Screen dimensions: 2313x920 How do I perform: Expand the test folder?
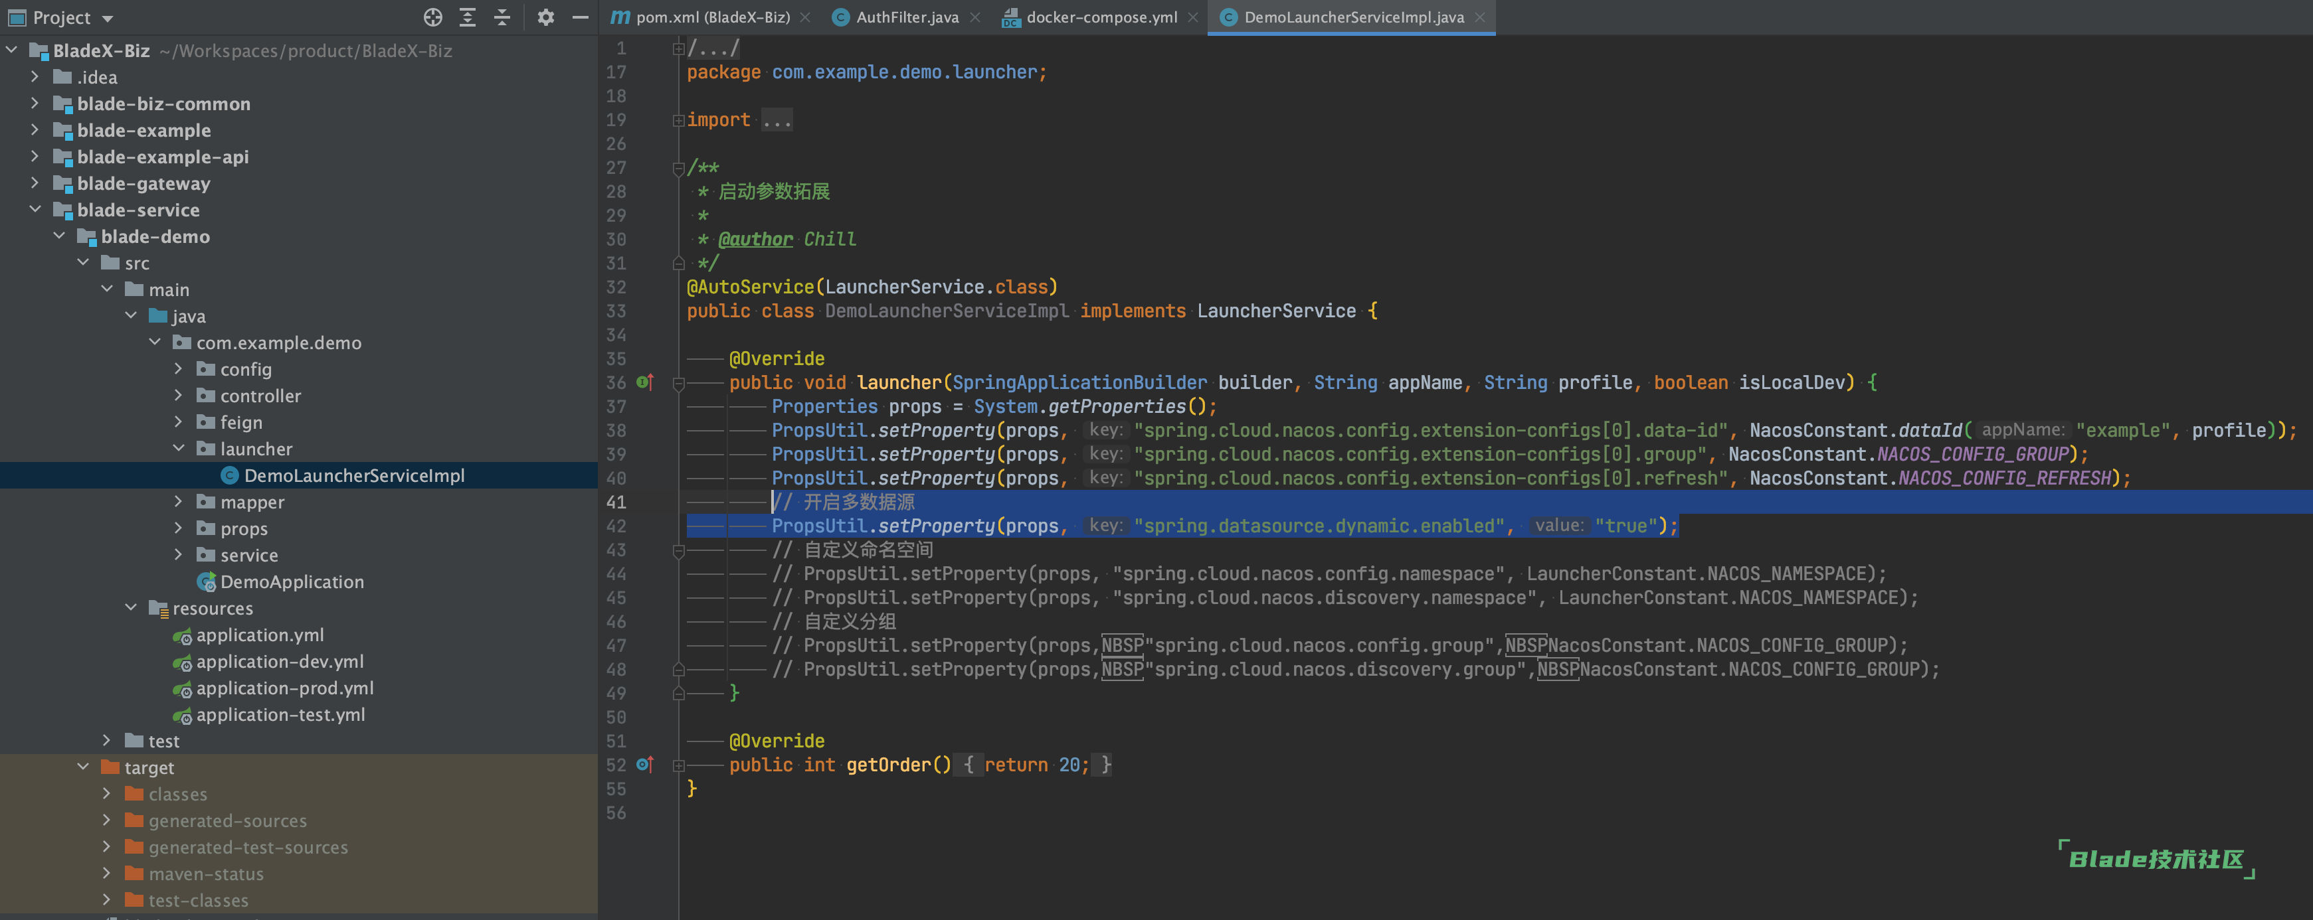pos(107,741)
